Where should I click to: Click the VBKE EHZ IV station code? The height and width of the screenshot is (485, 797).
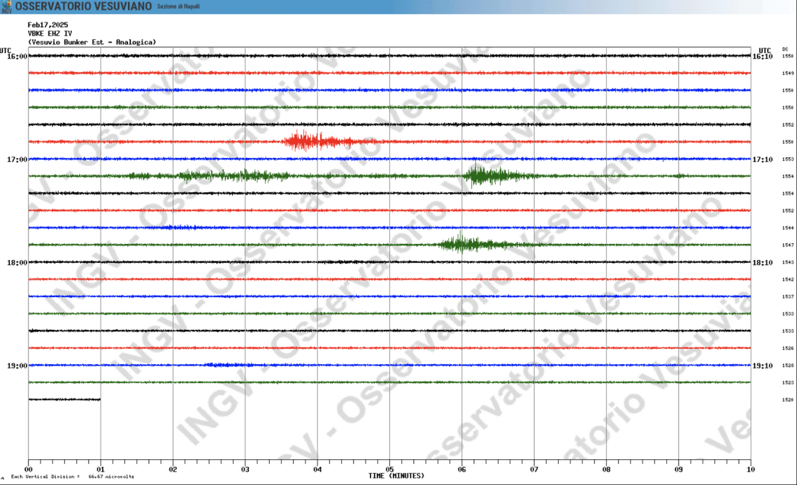(50, 33)
